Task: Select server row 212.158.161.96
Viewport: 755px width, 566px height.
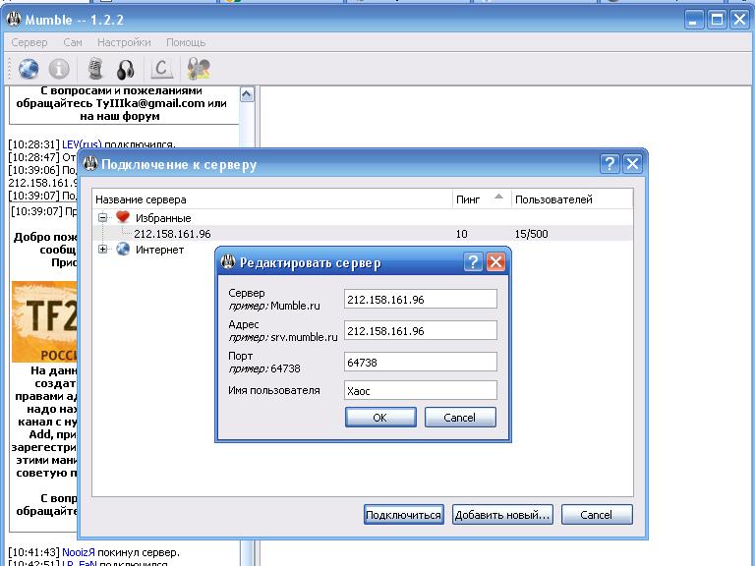Action: click(362, 234)
